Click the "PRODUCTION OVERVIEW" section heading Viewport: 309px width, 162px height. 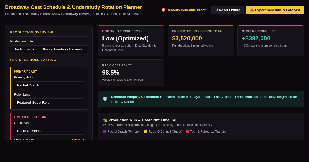pyautogui.click(x=32, y=32)
